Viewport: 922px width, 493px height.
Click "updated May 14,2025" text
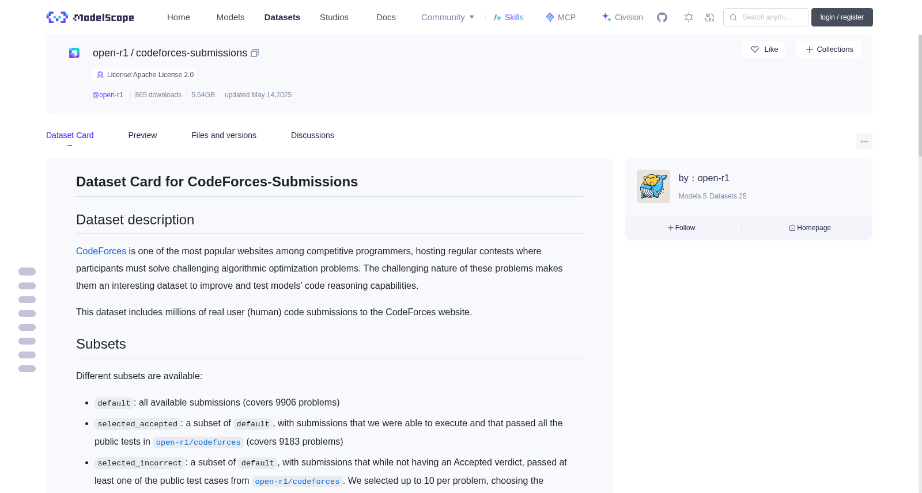pos(258,95)
